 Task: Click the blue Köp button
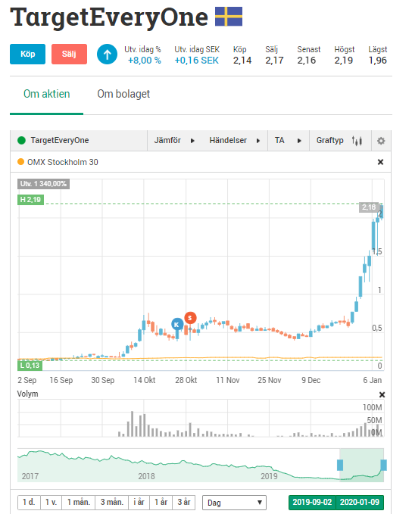(27, 54)
